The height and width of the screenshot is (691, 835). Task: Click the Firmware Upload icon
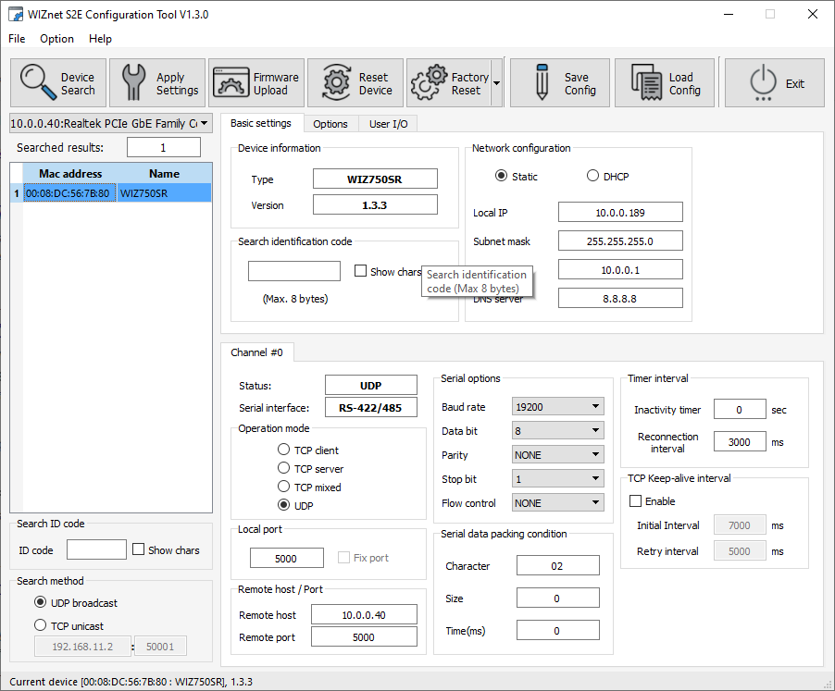coord(231,82)
